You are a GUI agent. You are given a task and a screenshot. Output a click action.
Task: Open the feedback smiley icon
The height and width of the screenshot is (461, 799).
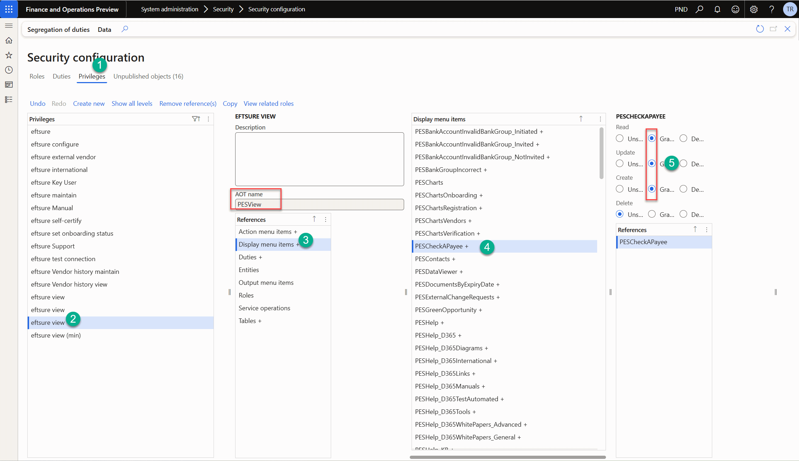pyautogui.click(x=735, y=9)
